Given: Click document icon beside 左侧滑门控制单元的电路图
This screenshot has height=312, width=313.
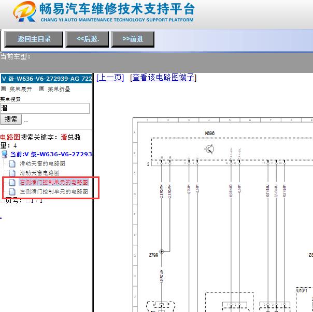Looking at the screenshot, I should coord(12,192).
